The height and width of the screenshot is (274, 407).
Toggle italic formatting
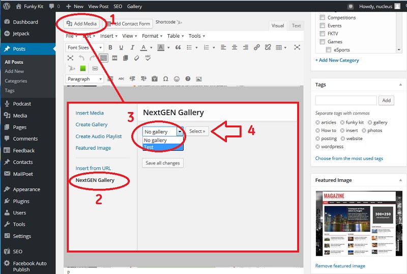click(132, 47)
